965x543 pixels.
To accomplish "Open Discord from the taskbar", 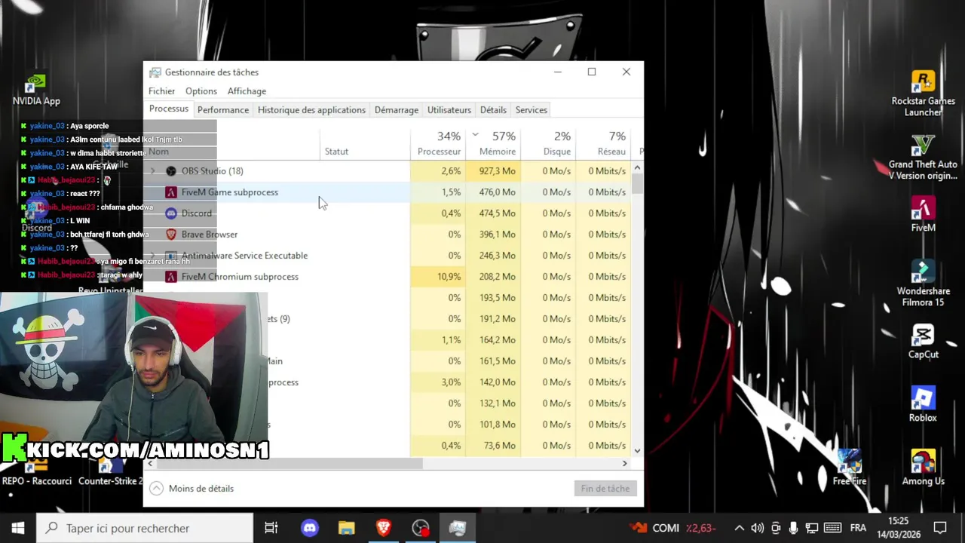I will pyautogui.click(x=310, y=528).
